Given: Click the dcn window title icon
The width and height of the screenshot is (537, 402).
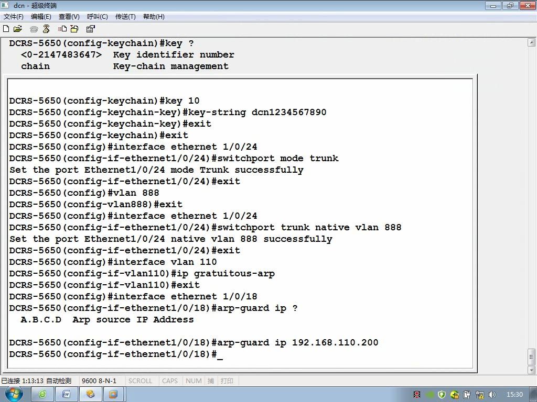Looking at the screenshot, I should 5,5.
